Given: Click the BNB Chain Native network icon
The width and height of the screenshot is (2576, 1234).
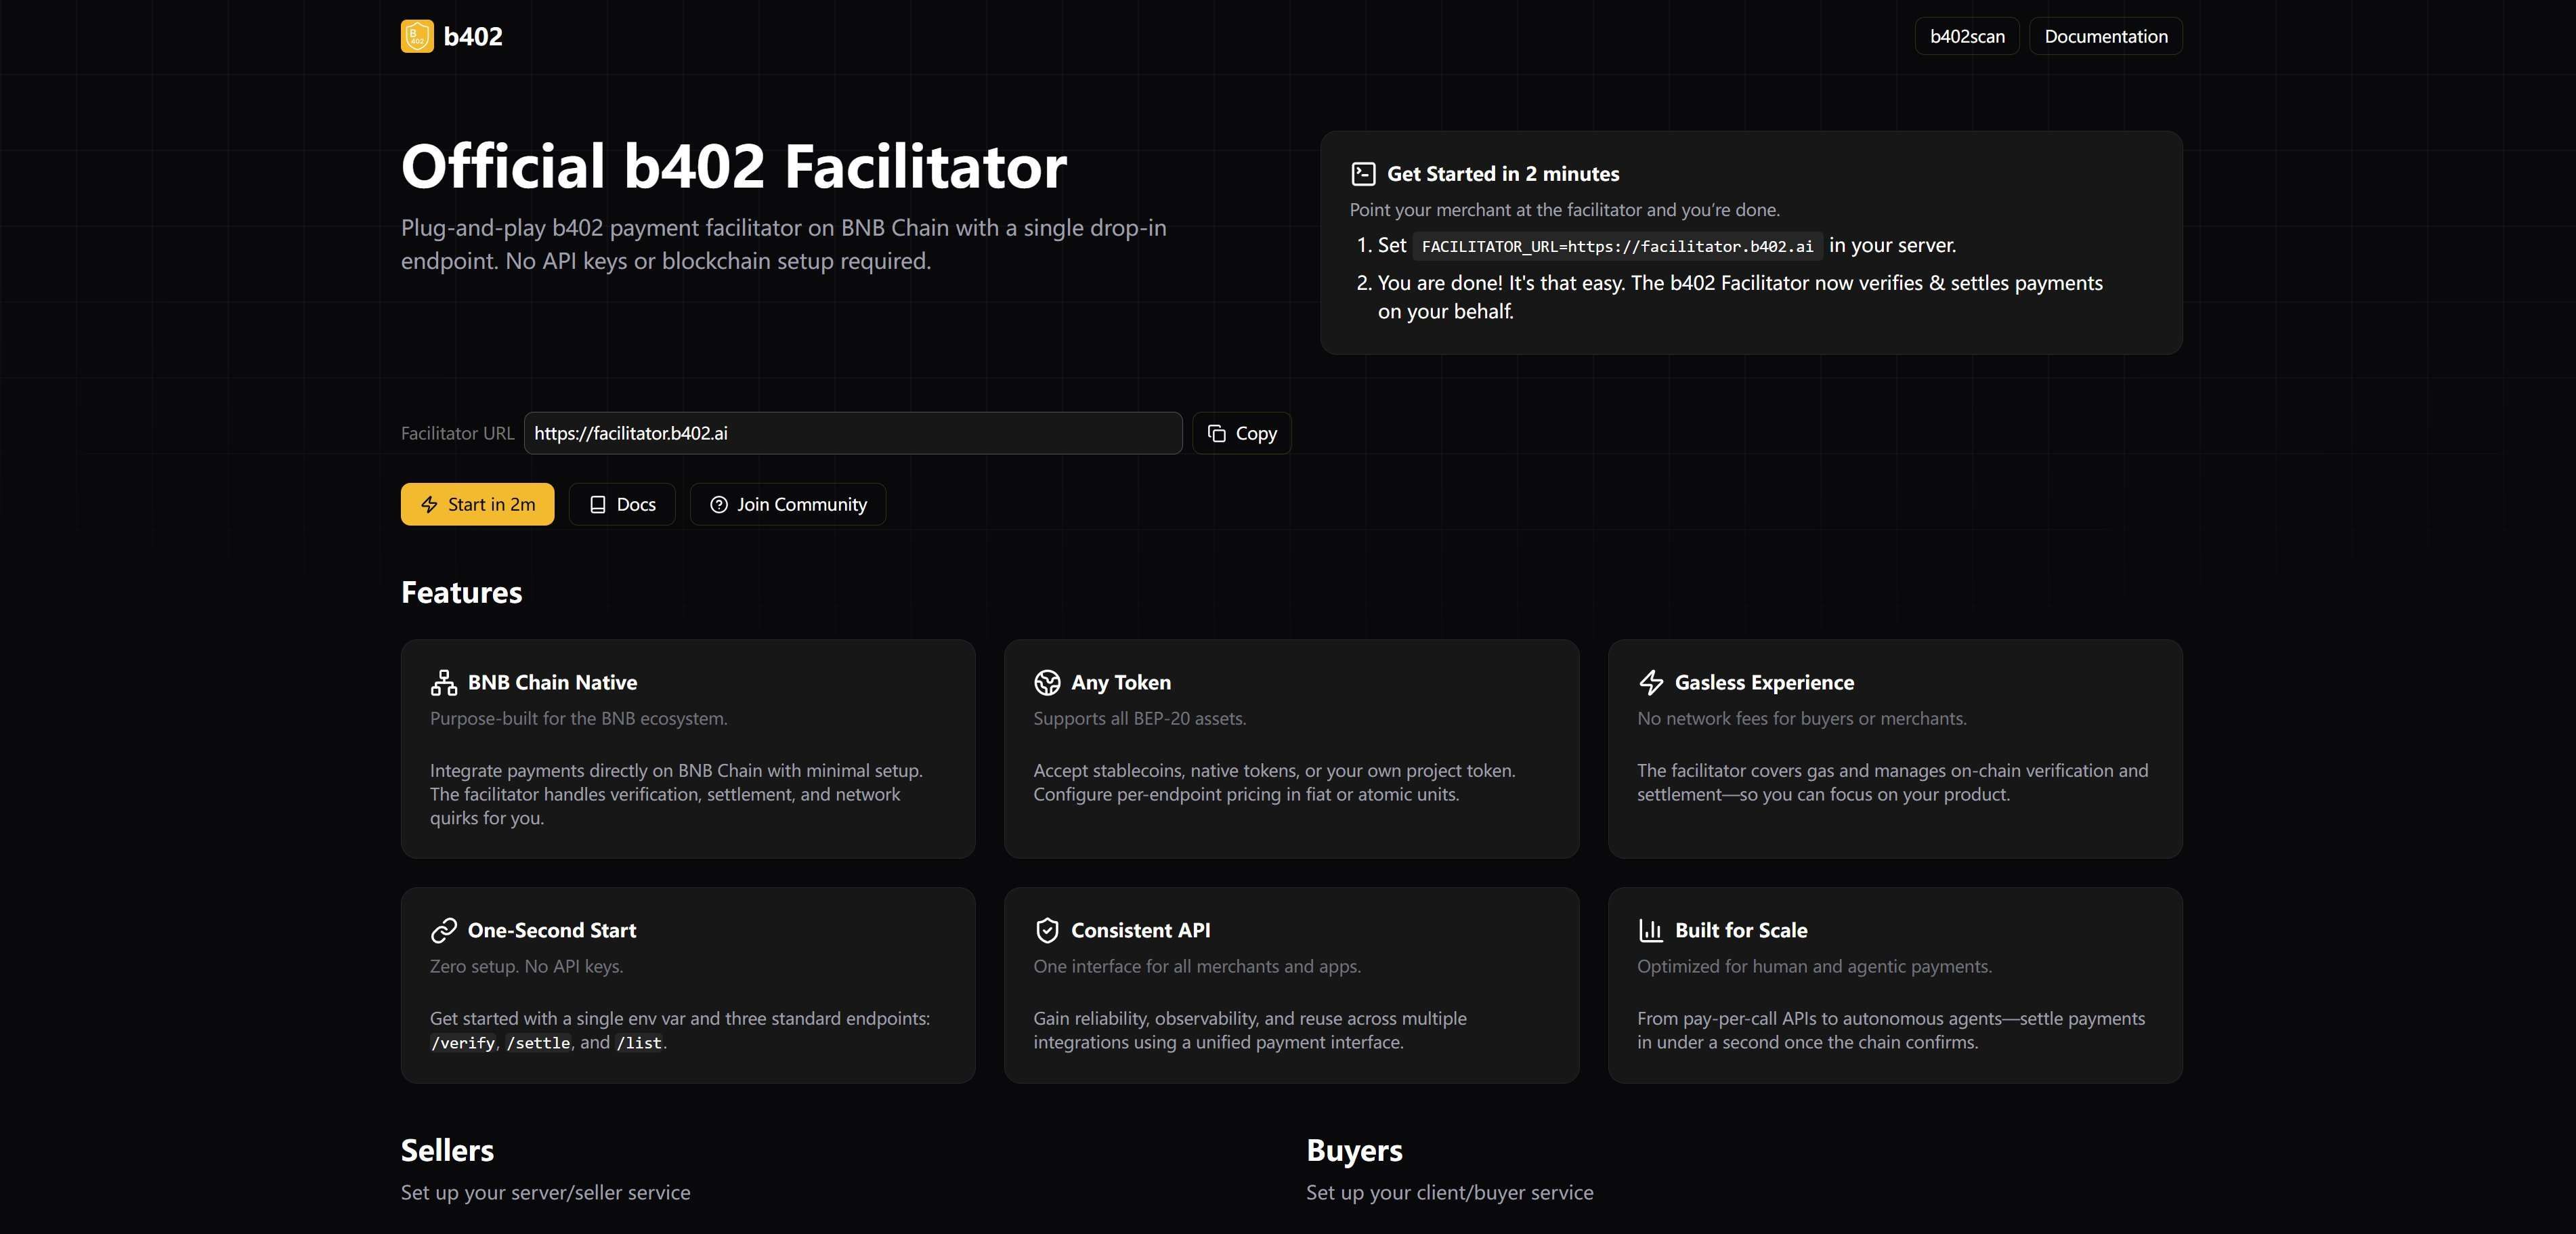Looking at the screenshot, I should click(443, 683).
